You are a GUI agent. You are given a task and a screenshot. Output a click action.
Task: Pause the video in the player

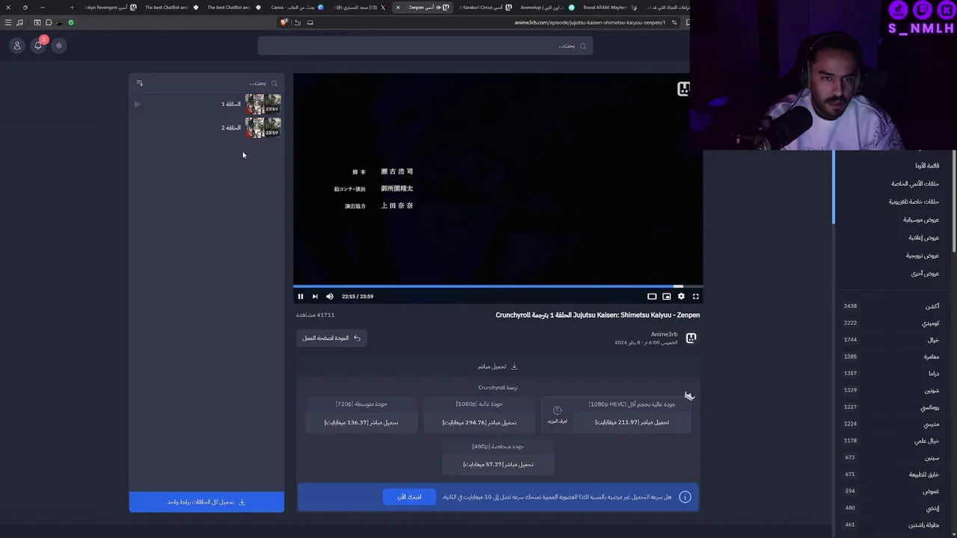point(301,297)
